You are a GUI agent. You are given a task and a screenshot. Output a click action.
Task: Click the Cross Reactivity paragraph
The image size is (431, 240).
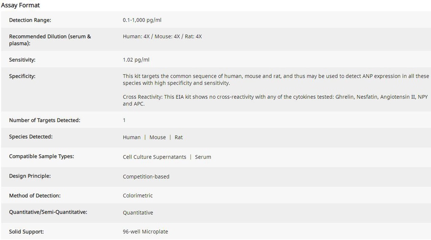[275, 100]
